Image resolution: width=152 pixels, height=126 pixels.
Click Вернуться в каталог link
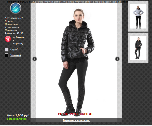click(76, 120)
